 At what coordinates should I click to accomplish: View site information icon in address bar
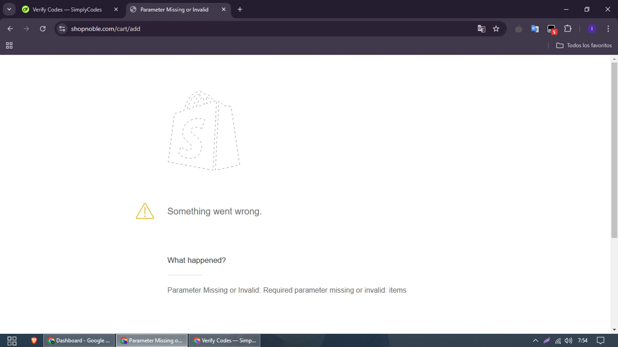point(62,29)
